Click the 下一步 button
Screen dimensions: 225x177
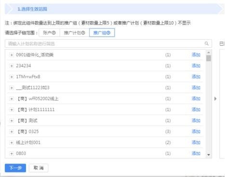click(x=15, y=168)
